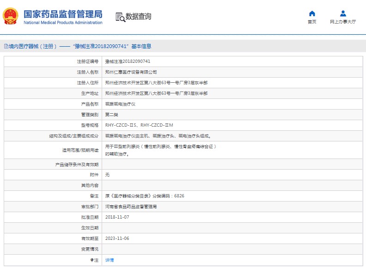This screenshot has height=269, width=366.
Task: Select product name 磁振磁电治疗仪
Action: (120, 104)
